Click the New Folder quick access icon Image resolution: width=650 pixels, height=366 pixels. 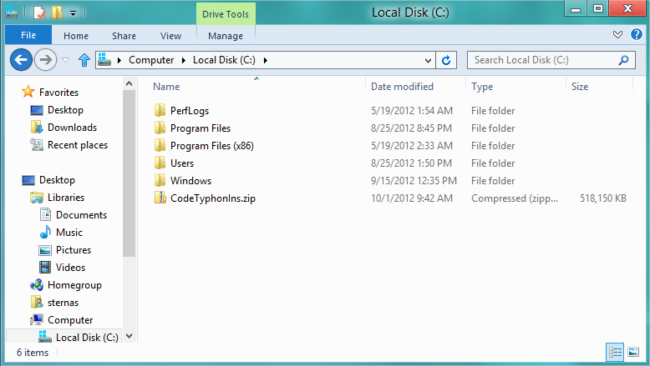point(57,13)
